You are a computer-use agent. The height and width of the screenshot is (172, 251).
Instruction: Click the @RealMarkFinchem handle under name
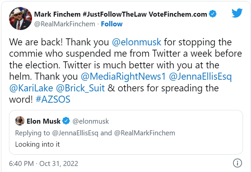[x=65, y=24]
